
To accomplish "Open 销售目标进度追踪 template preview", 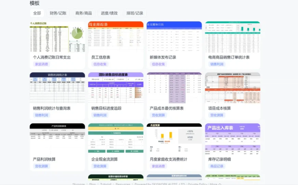I will point(116,88).
